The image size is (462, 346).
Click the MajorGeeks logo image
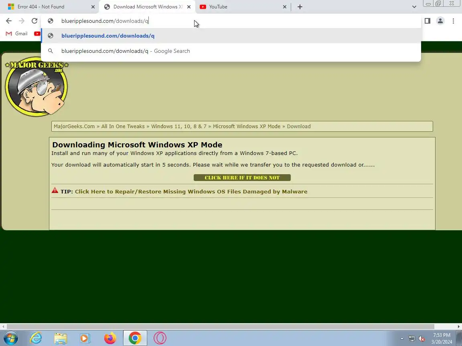[x=36, y=86]
